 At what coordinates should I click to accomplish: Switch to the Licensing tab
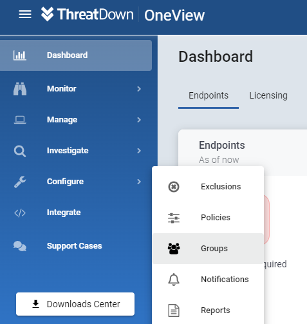pyautogui.click(x=268, y=95)
